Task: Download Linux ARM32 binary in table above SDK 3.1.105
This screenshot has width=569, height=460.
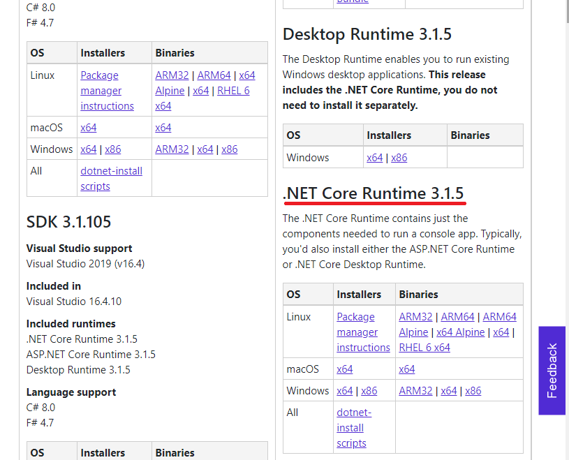Action: pyautogui.click(x=172, y=75)
